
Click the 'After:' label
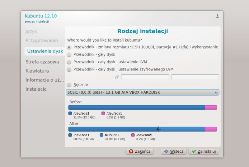coord(74,124)
